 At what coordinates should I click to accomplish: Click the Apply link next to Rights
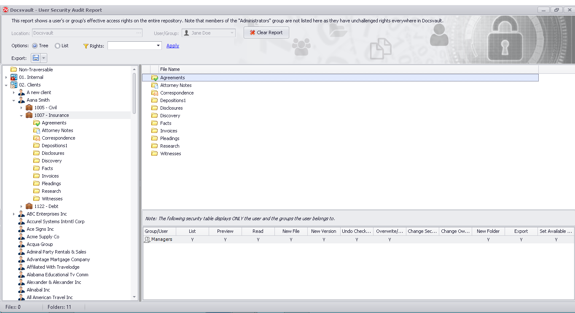[x=172, y=46]
